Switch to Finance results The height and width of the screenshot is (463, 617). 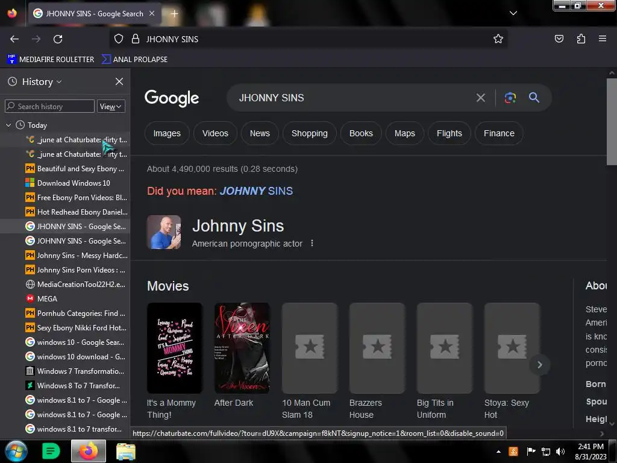pos(499,133)
